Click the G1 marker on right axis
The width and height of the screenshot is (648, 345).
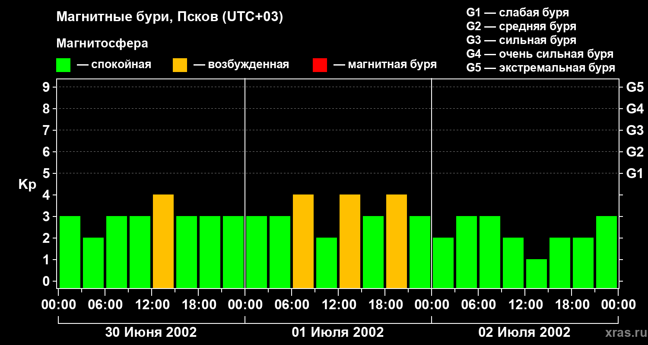[x=635, y=173]
